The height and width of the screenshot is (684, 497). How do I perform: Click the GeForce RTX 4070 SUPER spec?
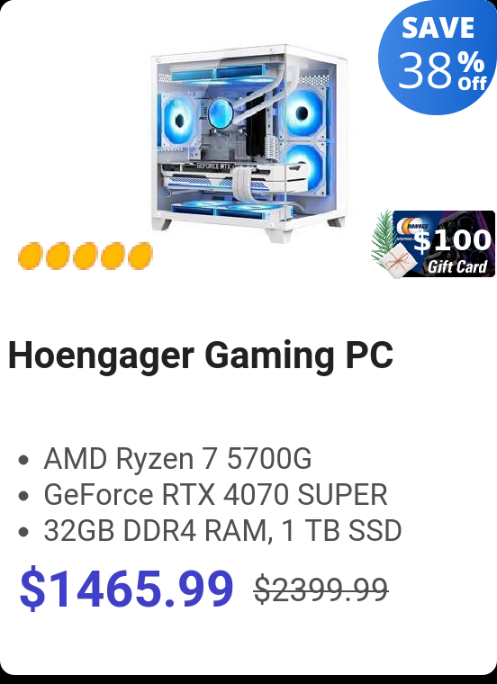pos(215,495)
